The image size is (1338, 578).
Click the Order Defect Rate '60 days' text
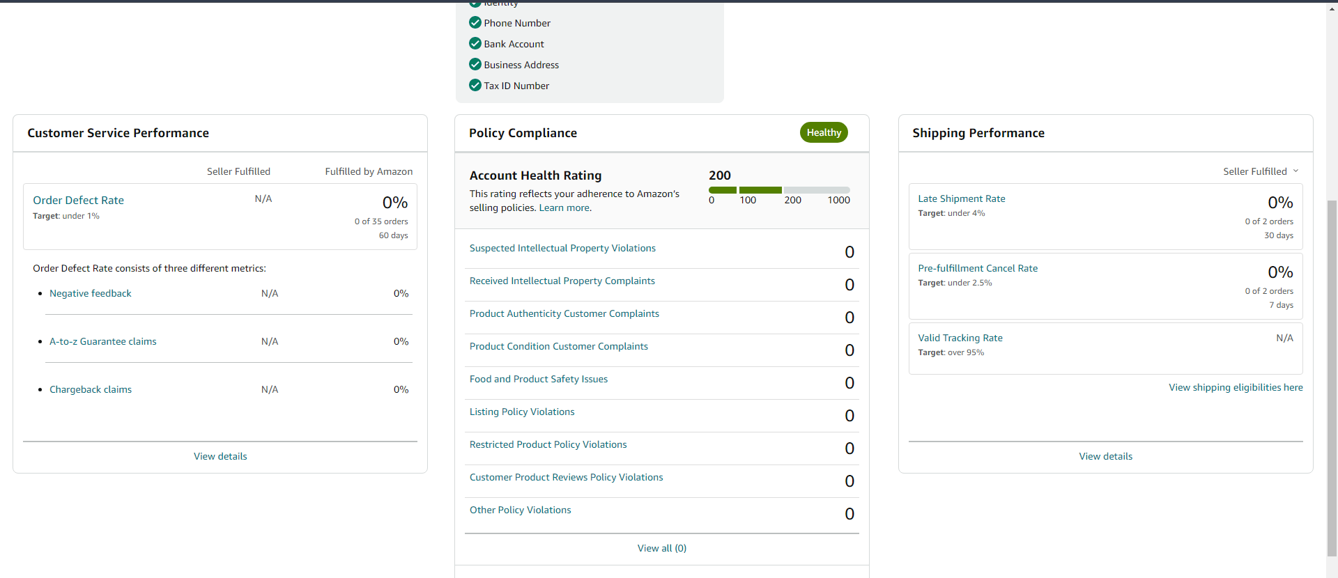[x=394, y=235]
